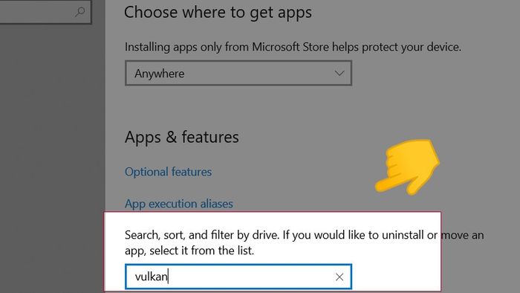Click the Find a setting box in the sidebar
The width and height of the screenshot is (520, 293).
pos(45,12)
